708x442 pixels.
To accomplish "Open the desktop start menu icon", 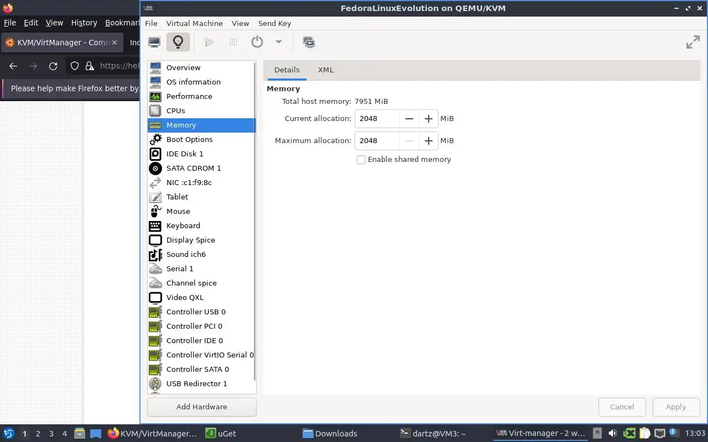I will tap(9, 434).
